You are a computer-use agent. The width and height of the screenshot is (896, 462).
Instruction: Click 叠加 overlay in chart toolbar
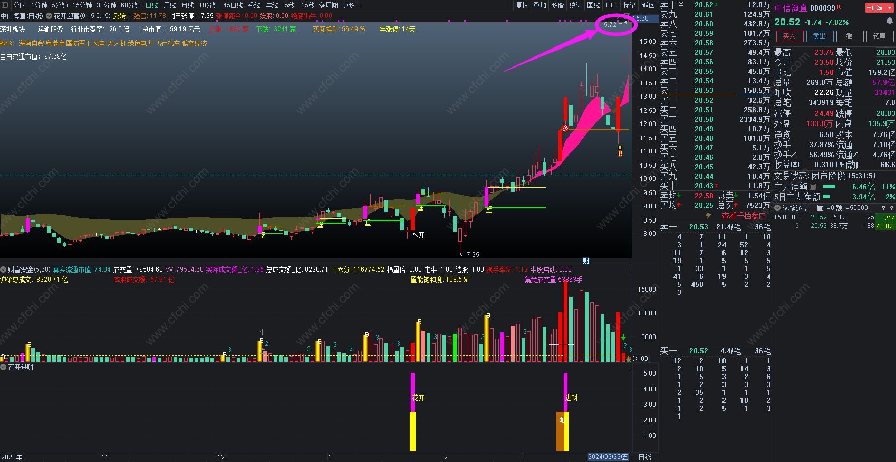540,5
